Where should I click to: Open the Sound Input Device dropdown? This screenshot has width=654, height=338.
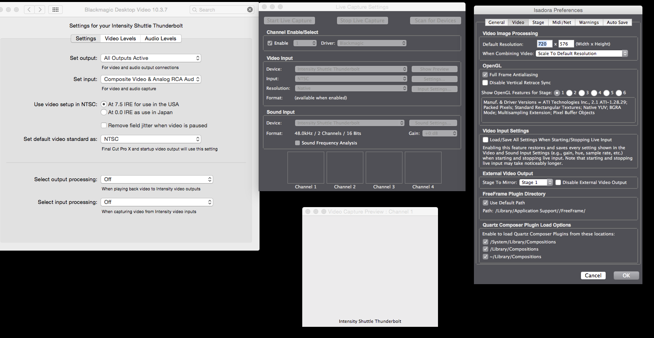point(350,123)
